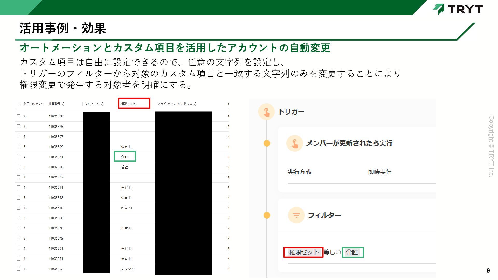This screenshot has height=280, width=498.
Task: Check the row for employee 11005581
Action: tap(19, 157)
